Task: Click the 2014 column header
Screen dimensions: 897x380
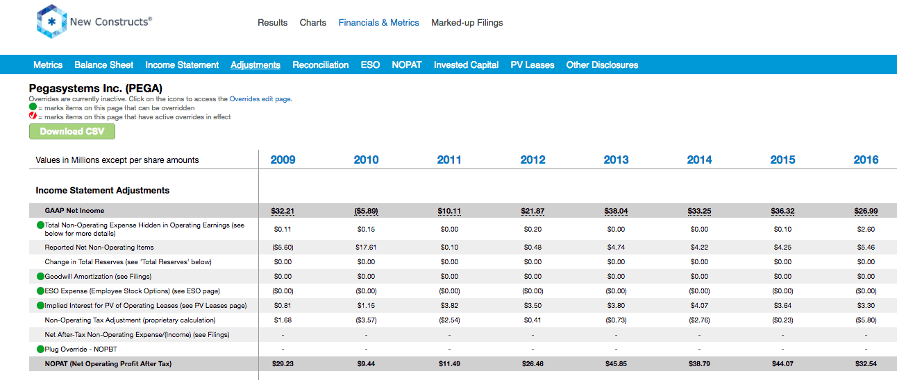Action: tap(699, 159)
